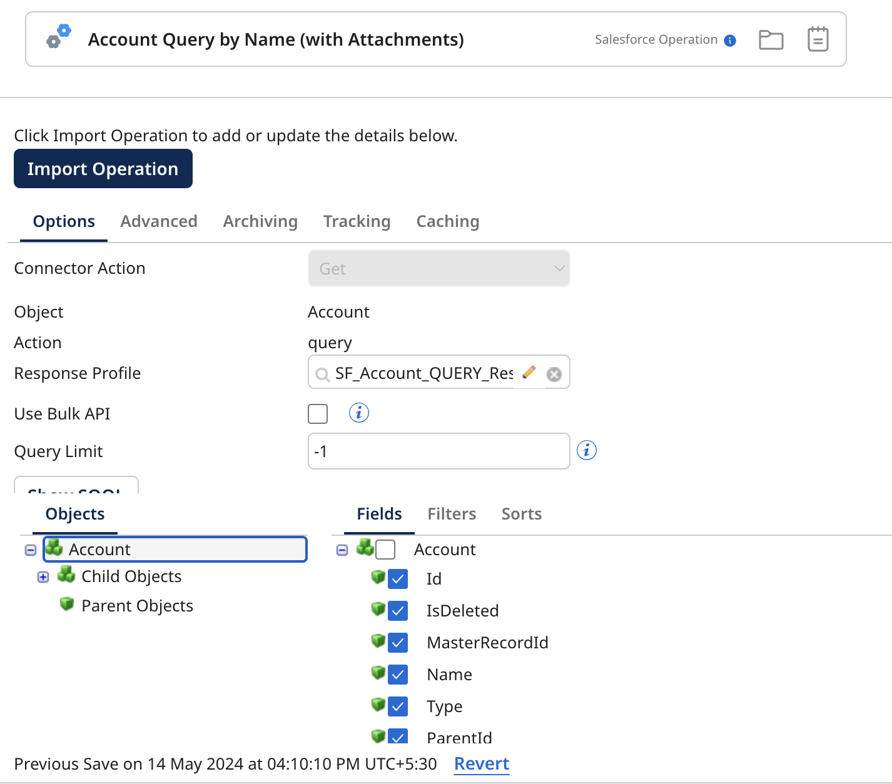Viewport: 892px width, 784px height.
Task: Collapse the Account node in Objects tree
Action: click(x=31, y=550)
